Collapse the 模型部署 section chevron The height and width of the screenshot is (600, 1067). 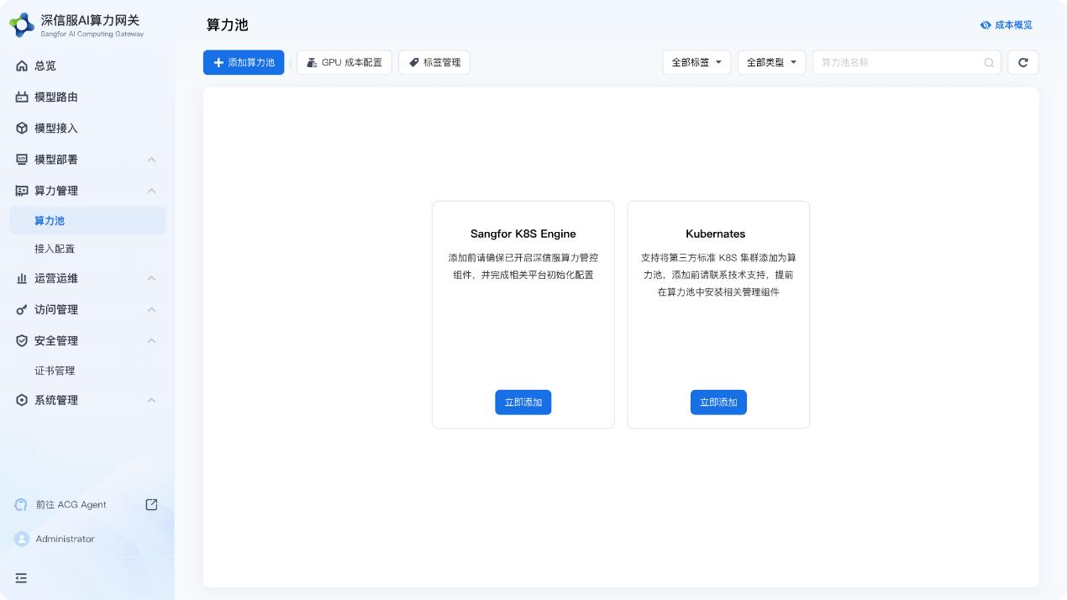tap(151, 159)
